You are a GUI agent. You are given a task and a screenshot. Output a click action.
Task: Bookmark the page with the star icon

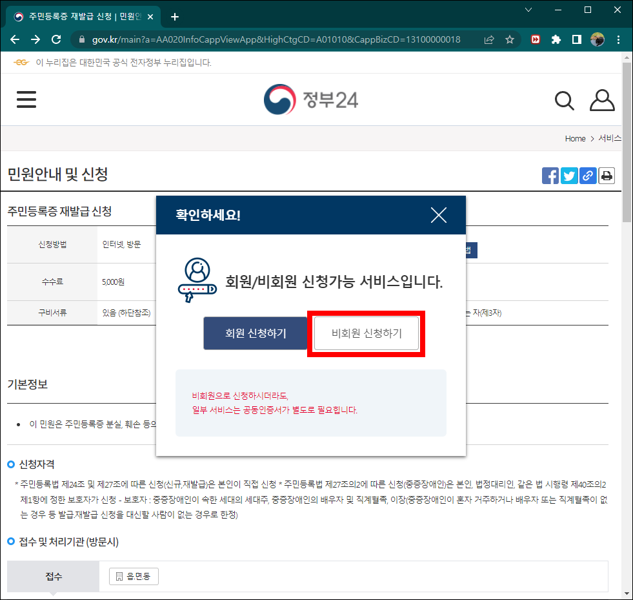(510, 39)
